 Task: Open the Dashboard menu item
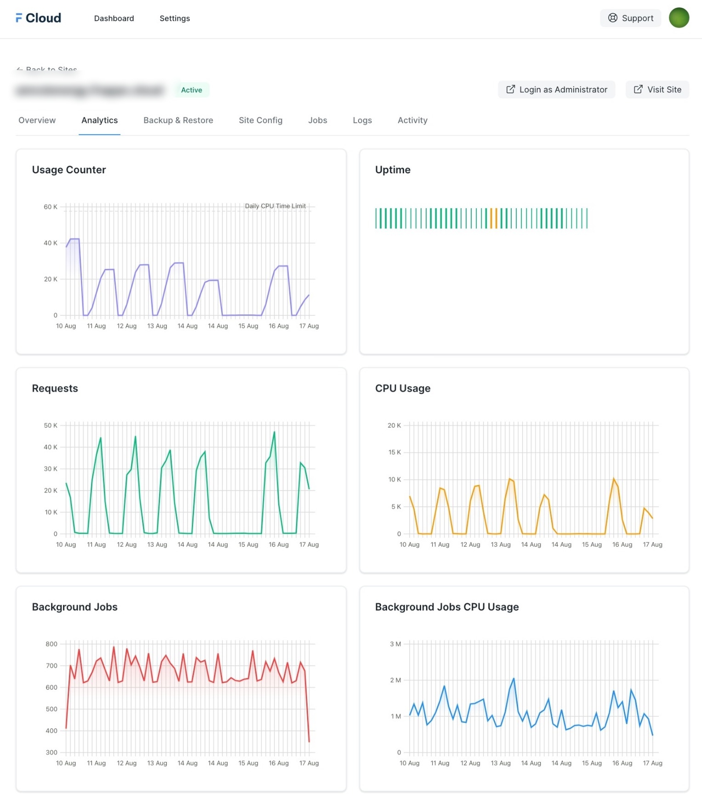click(x=114, y=18)
